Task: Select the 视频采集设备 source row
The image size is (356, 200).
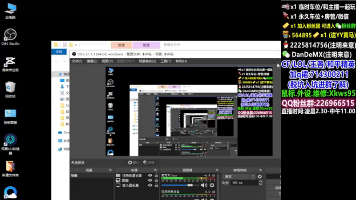Action: (x=137, y=175)
